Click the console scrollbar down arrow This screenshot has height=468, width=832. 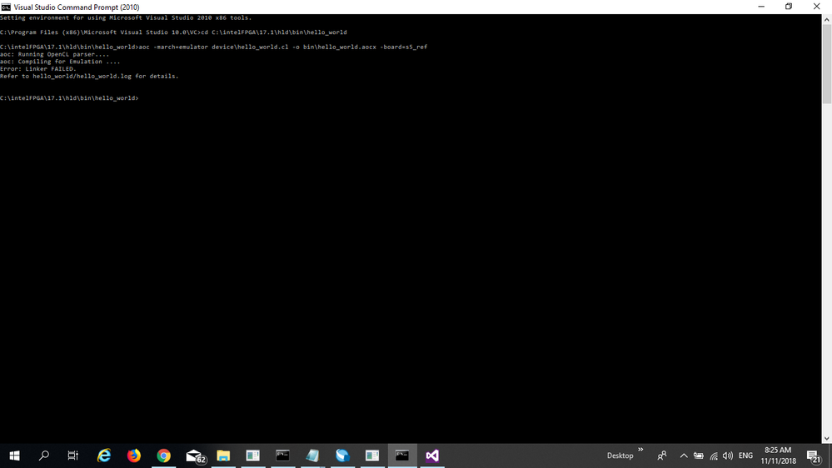[827, 439]
